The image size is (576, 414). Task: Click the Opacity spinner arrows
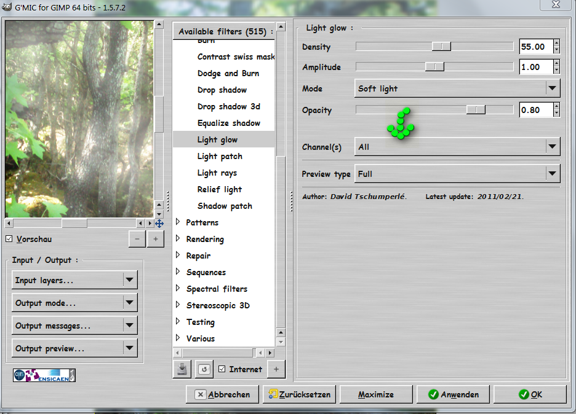point(556,110)
